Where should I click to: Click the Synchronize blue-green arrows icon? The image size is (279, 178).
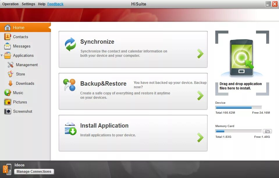point(70,44)
